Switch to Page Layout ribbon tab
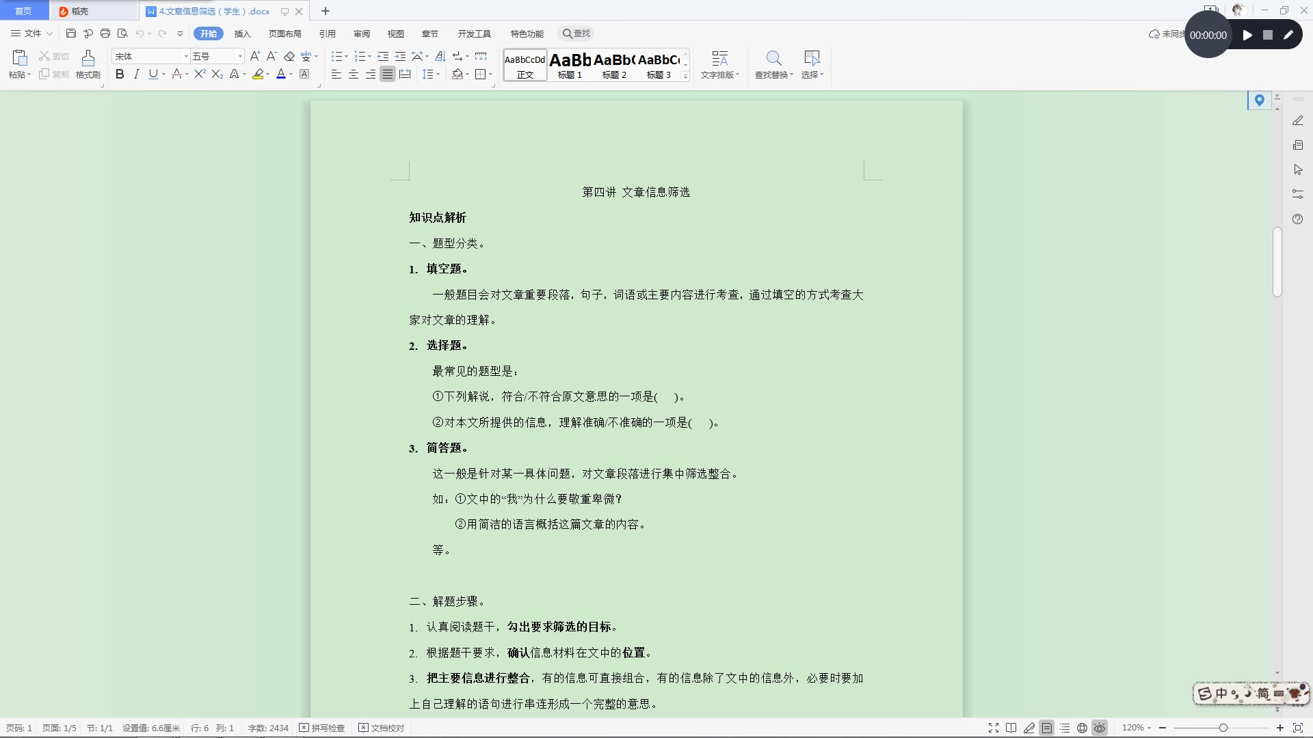Image resolution: width=1313 pixels, height=738 pixels. 284,33
